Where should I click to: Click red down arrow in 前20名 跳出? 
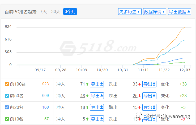click(x=139, y=108)
